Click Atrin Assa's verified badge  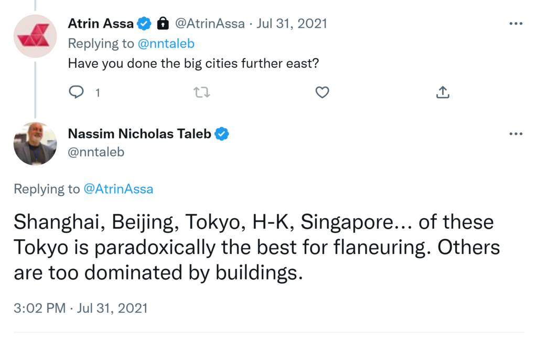click(144, 24)
